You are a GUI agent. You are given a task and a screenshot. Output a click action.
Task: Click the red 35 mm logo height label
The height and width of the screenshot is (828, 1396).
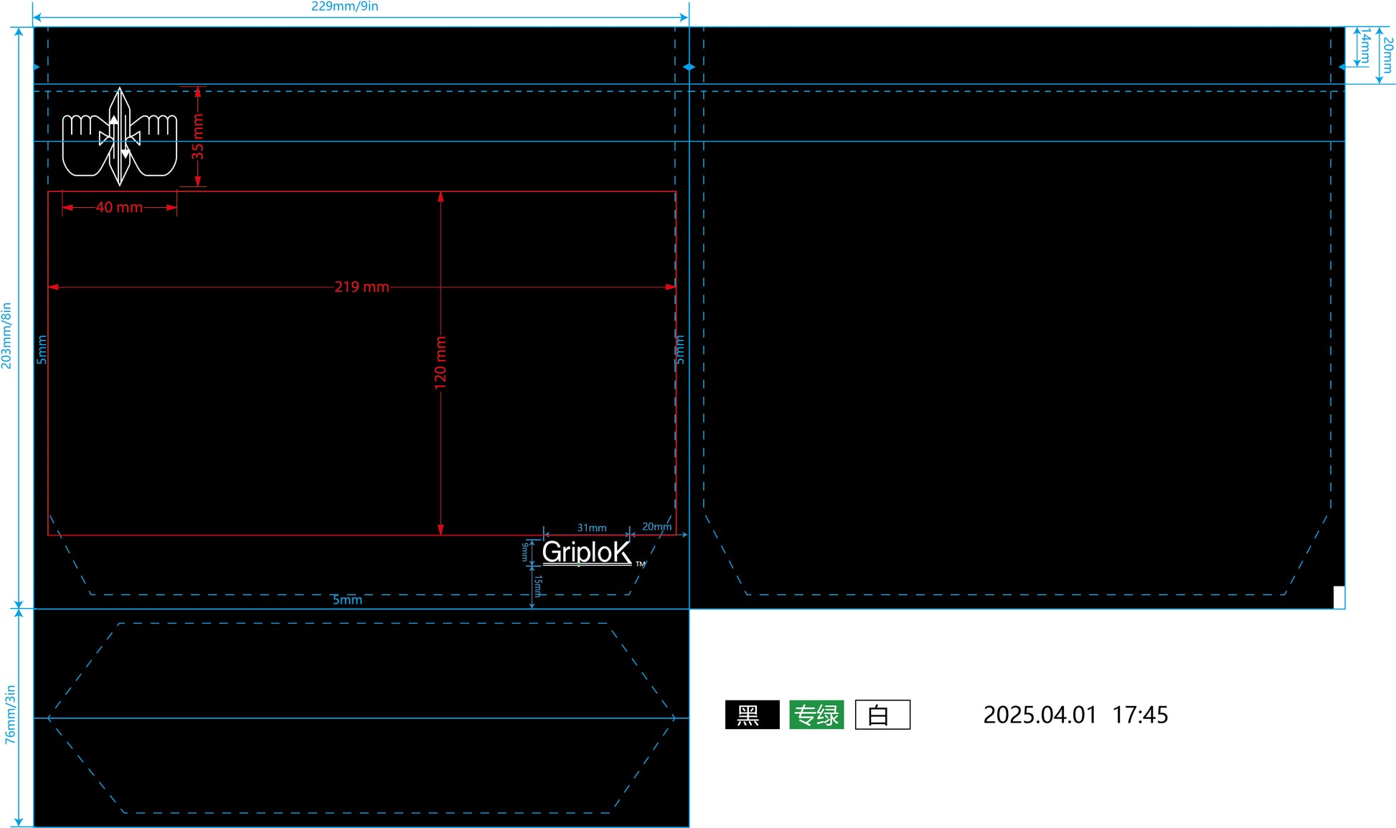coord(198,136)
